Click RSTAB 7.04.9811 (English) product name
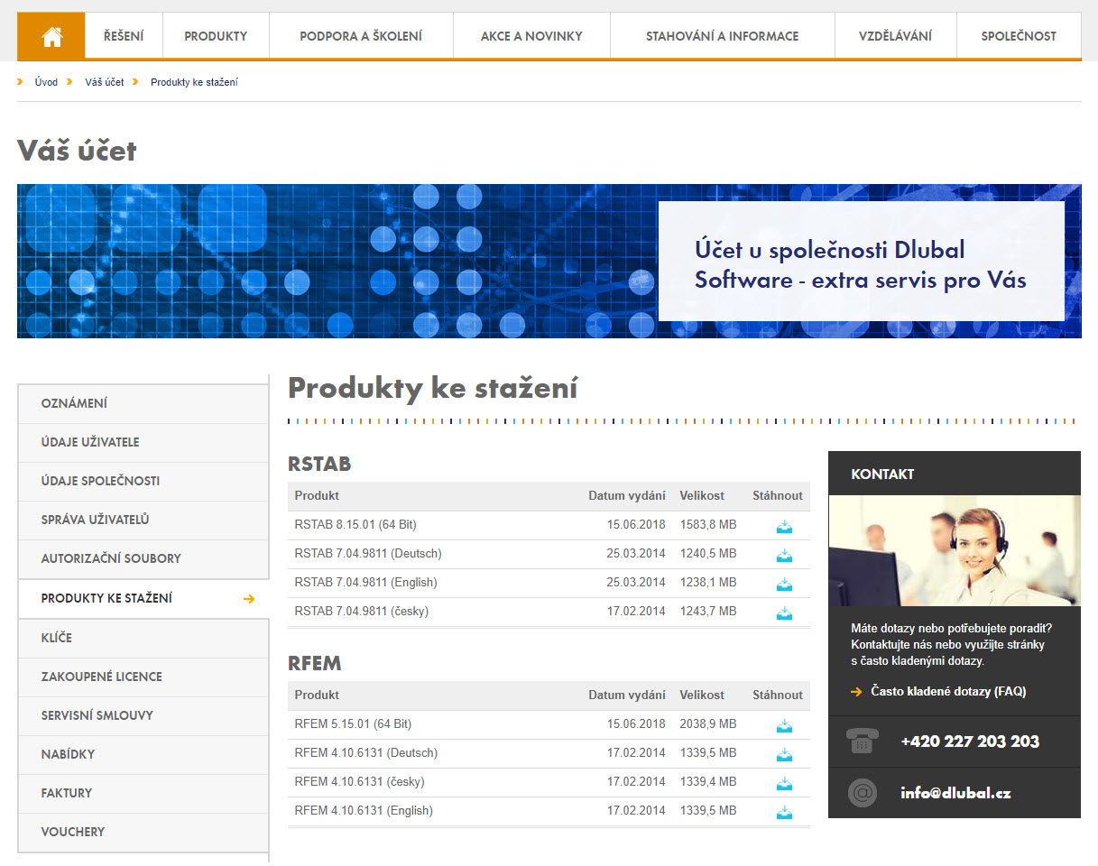 pos(367,582)
